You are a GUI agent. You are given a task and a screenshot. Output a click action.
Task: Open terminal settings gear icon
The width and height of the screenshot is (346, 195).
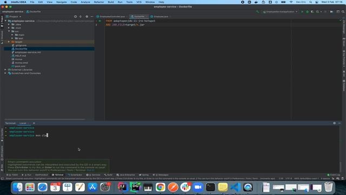[334, 123]
